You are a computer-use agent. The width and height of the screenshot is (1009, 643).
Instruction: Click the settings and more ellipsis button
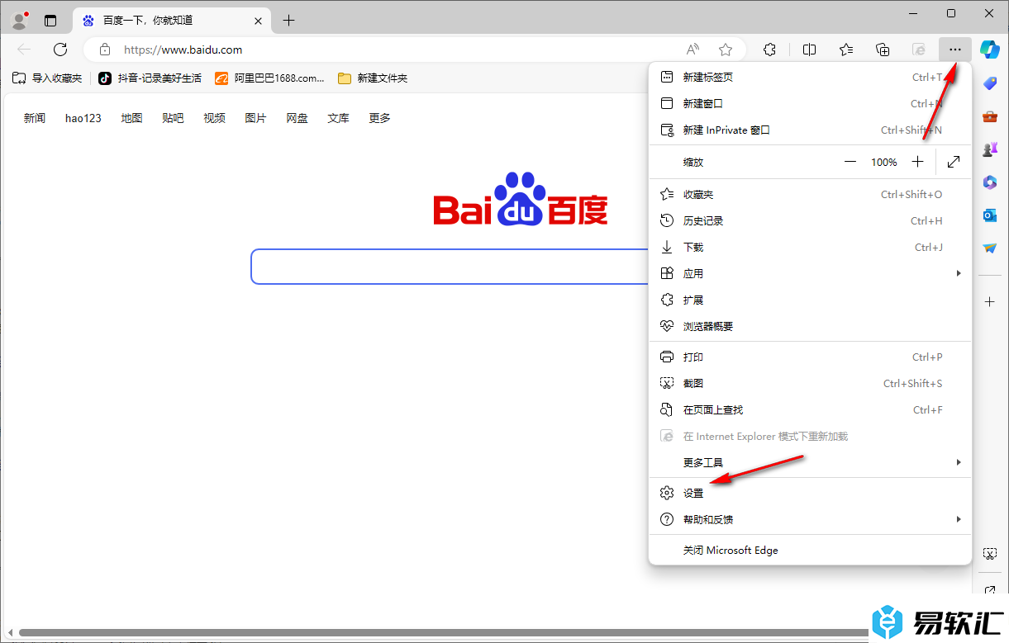955,50
